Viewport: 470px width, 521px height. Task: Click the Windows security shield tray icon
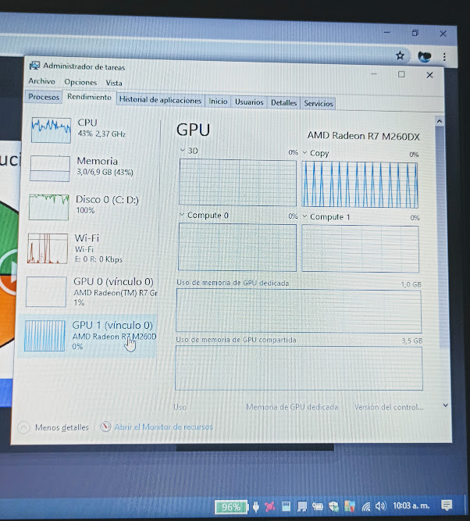333,506
